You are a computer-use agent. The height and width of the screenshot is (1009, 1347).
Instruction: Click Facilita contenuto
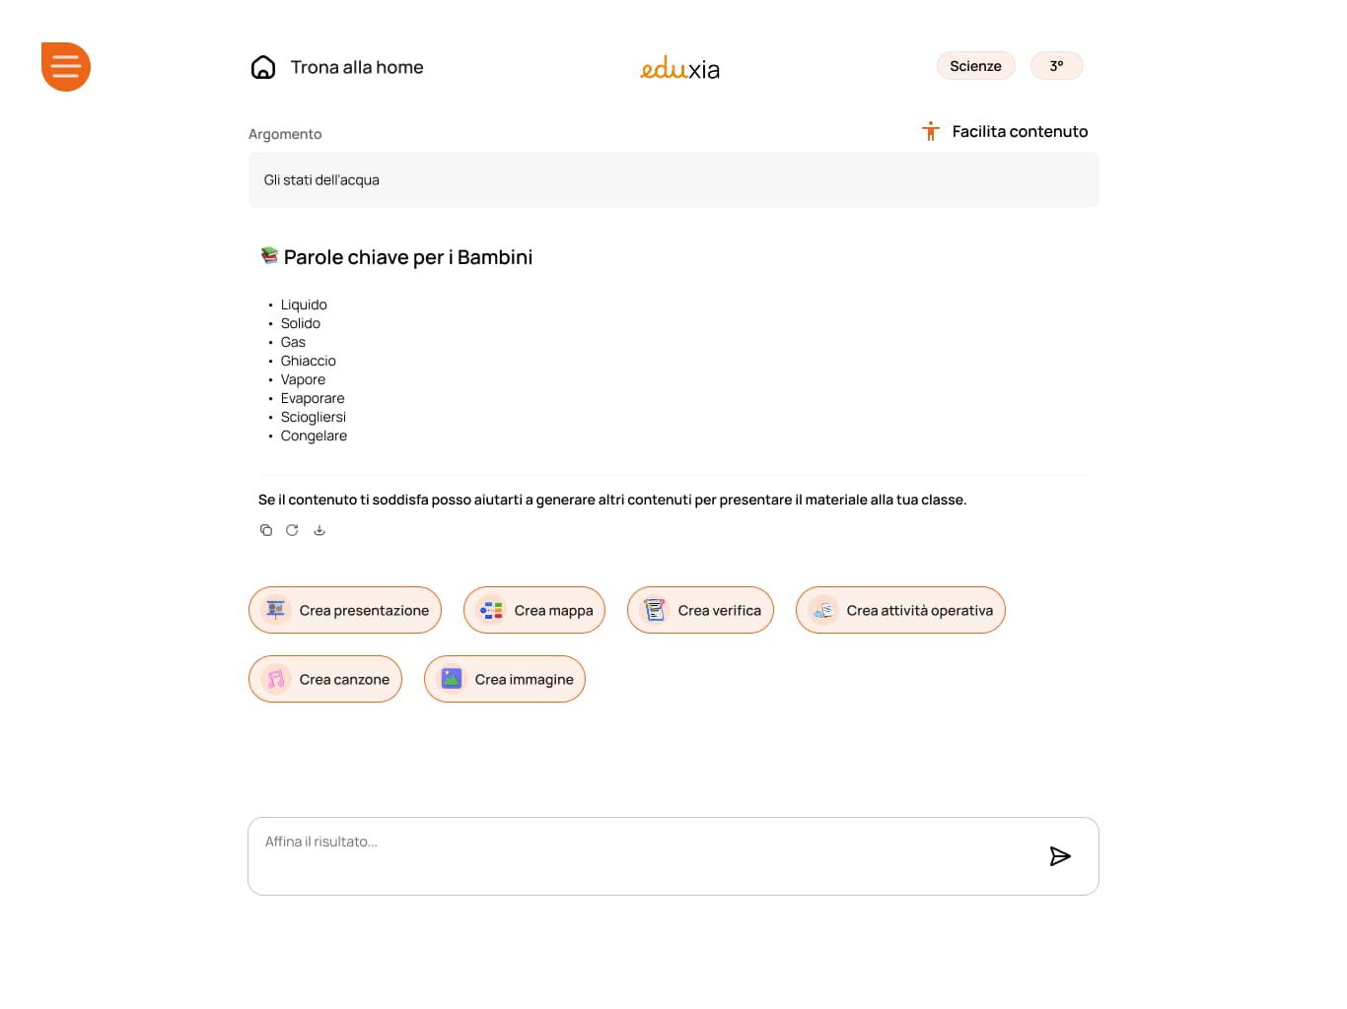pos(1020,131)
